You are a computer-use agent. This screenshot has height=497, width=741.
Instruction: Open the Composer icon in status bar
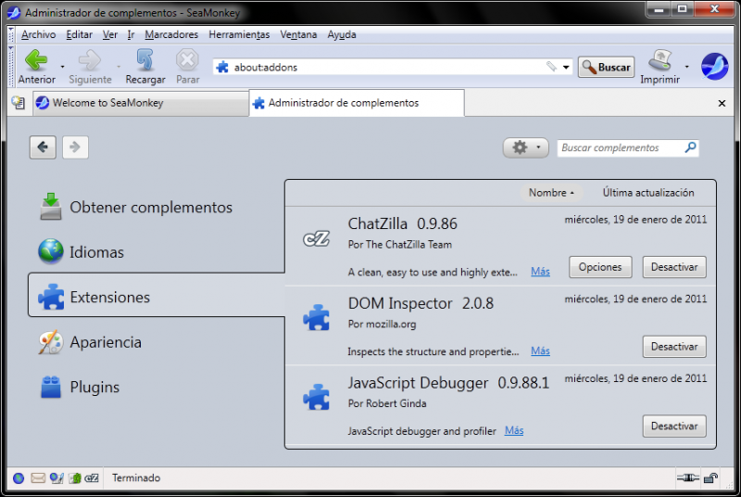[57, 478]
